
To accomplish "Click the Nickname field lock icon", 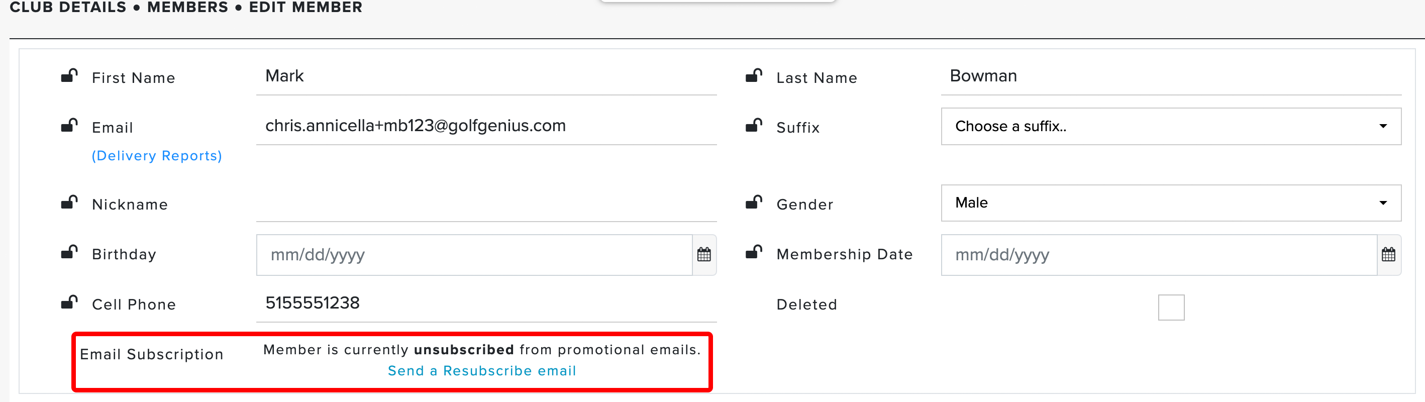I will (x=69, y=203).
